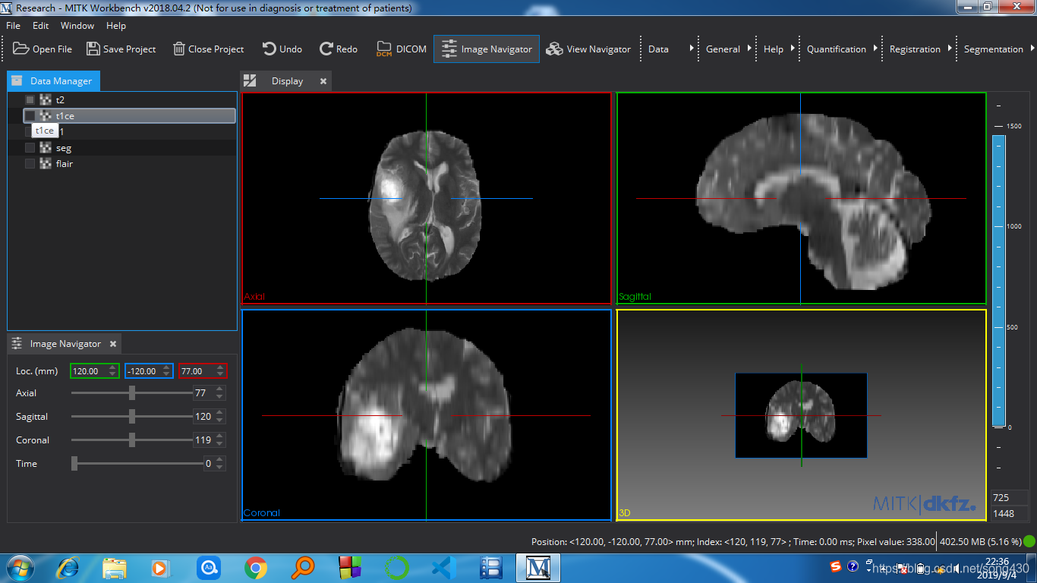This screenshot has height=583, width=1037.
Task: Expand the General toolbar dropdown
Action: [749, 49]
